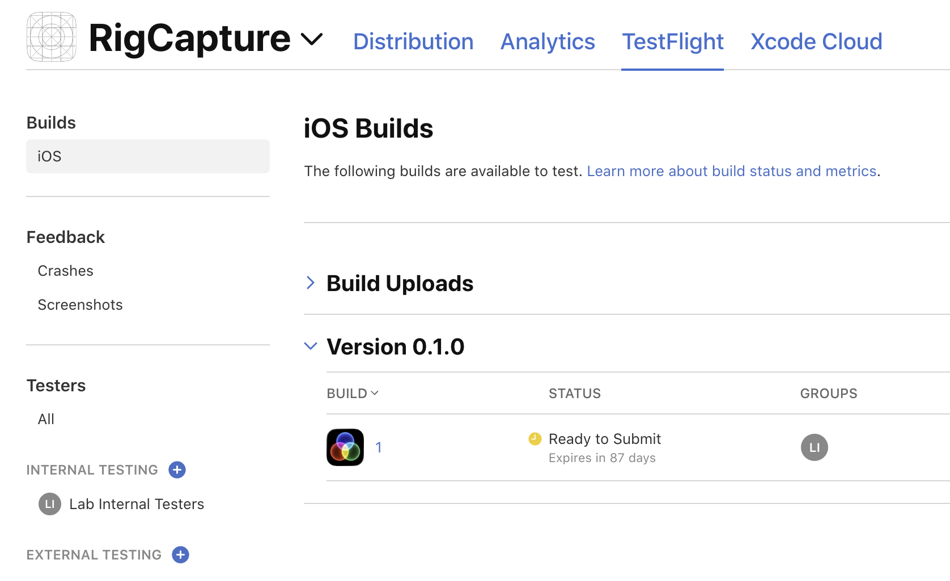Click the build 1 app icon thumbnail
Image resolution: width=950 pixels, height=581 pixels.
[x=345, y=447]
